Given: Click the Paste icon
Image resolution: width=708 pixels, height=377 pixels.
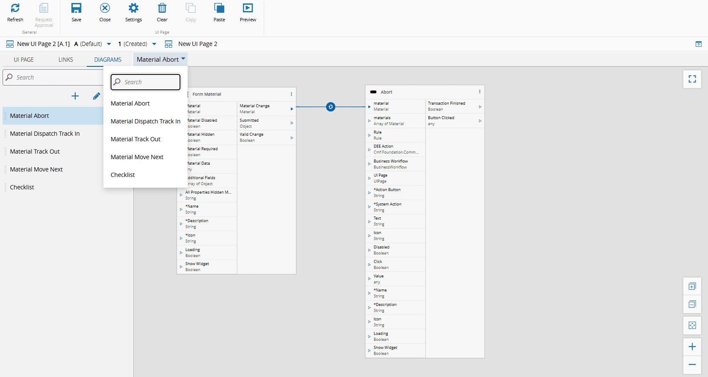Looking at the screenshot, I should [219, 9].
